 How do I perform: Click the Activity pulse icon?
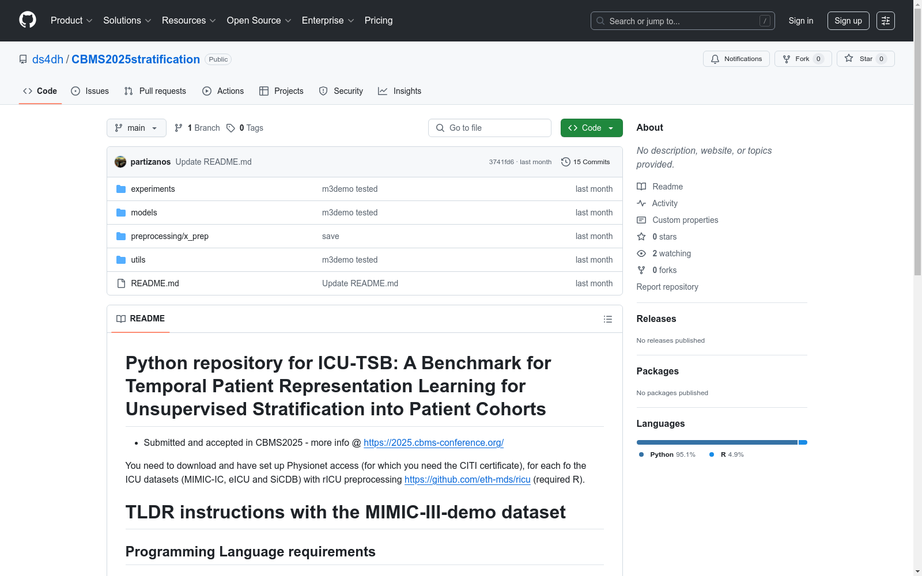[x=641, y=203]
